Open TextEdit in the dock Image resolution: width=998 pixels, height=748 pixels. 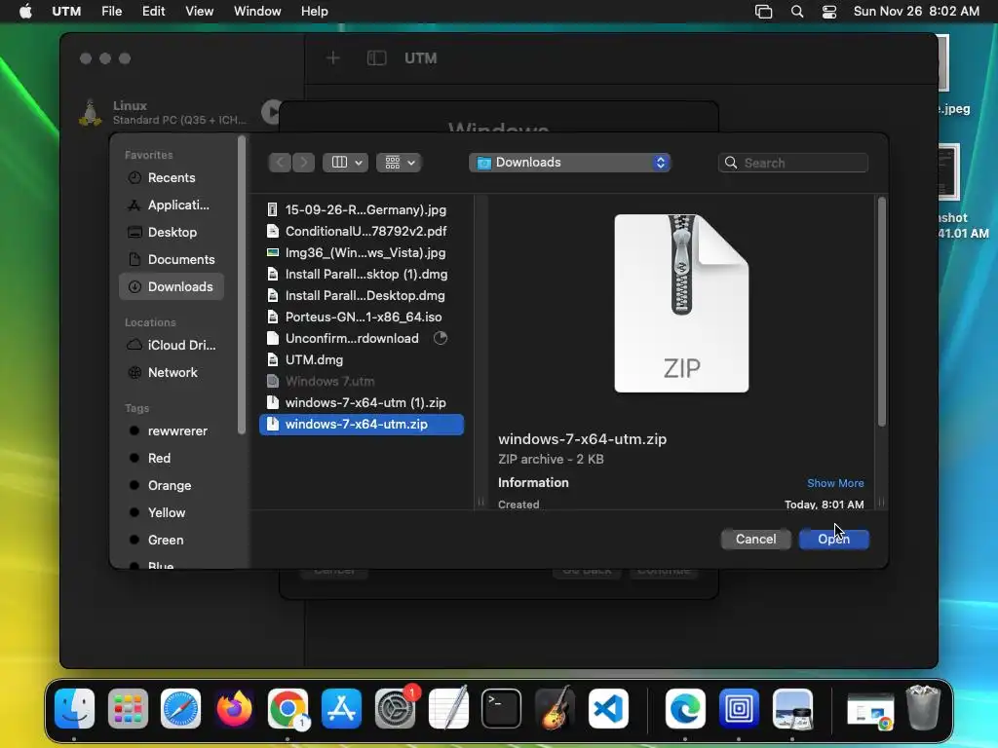tap(448, 708)
